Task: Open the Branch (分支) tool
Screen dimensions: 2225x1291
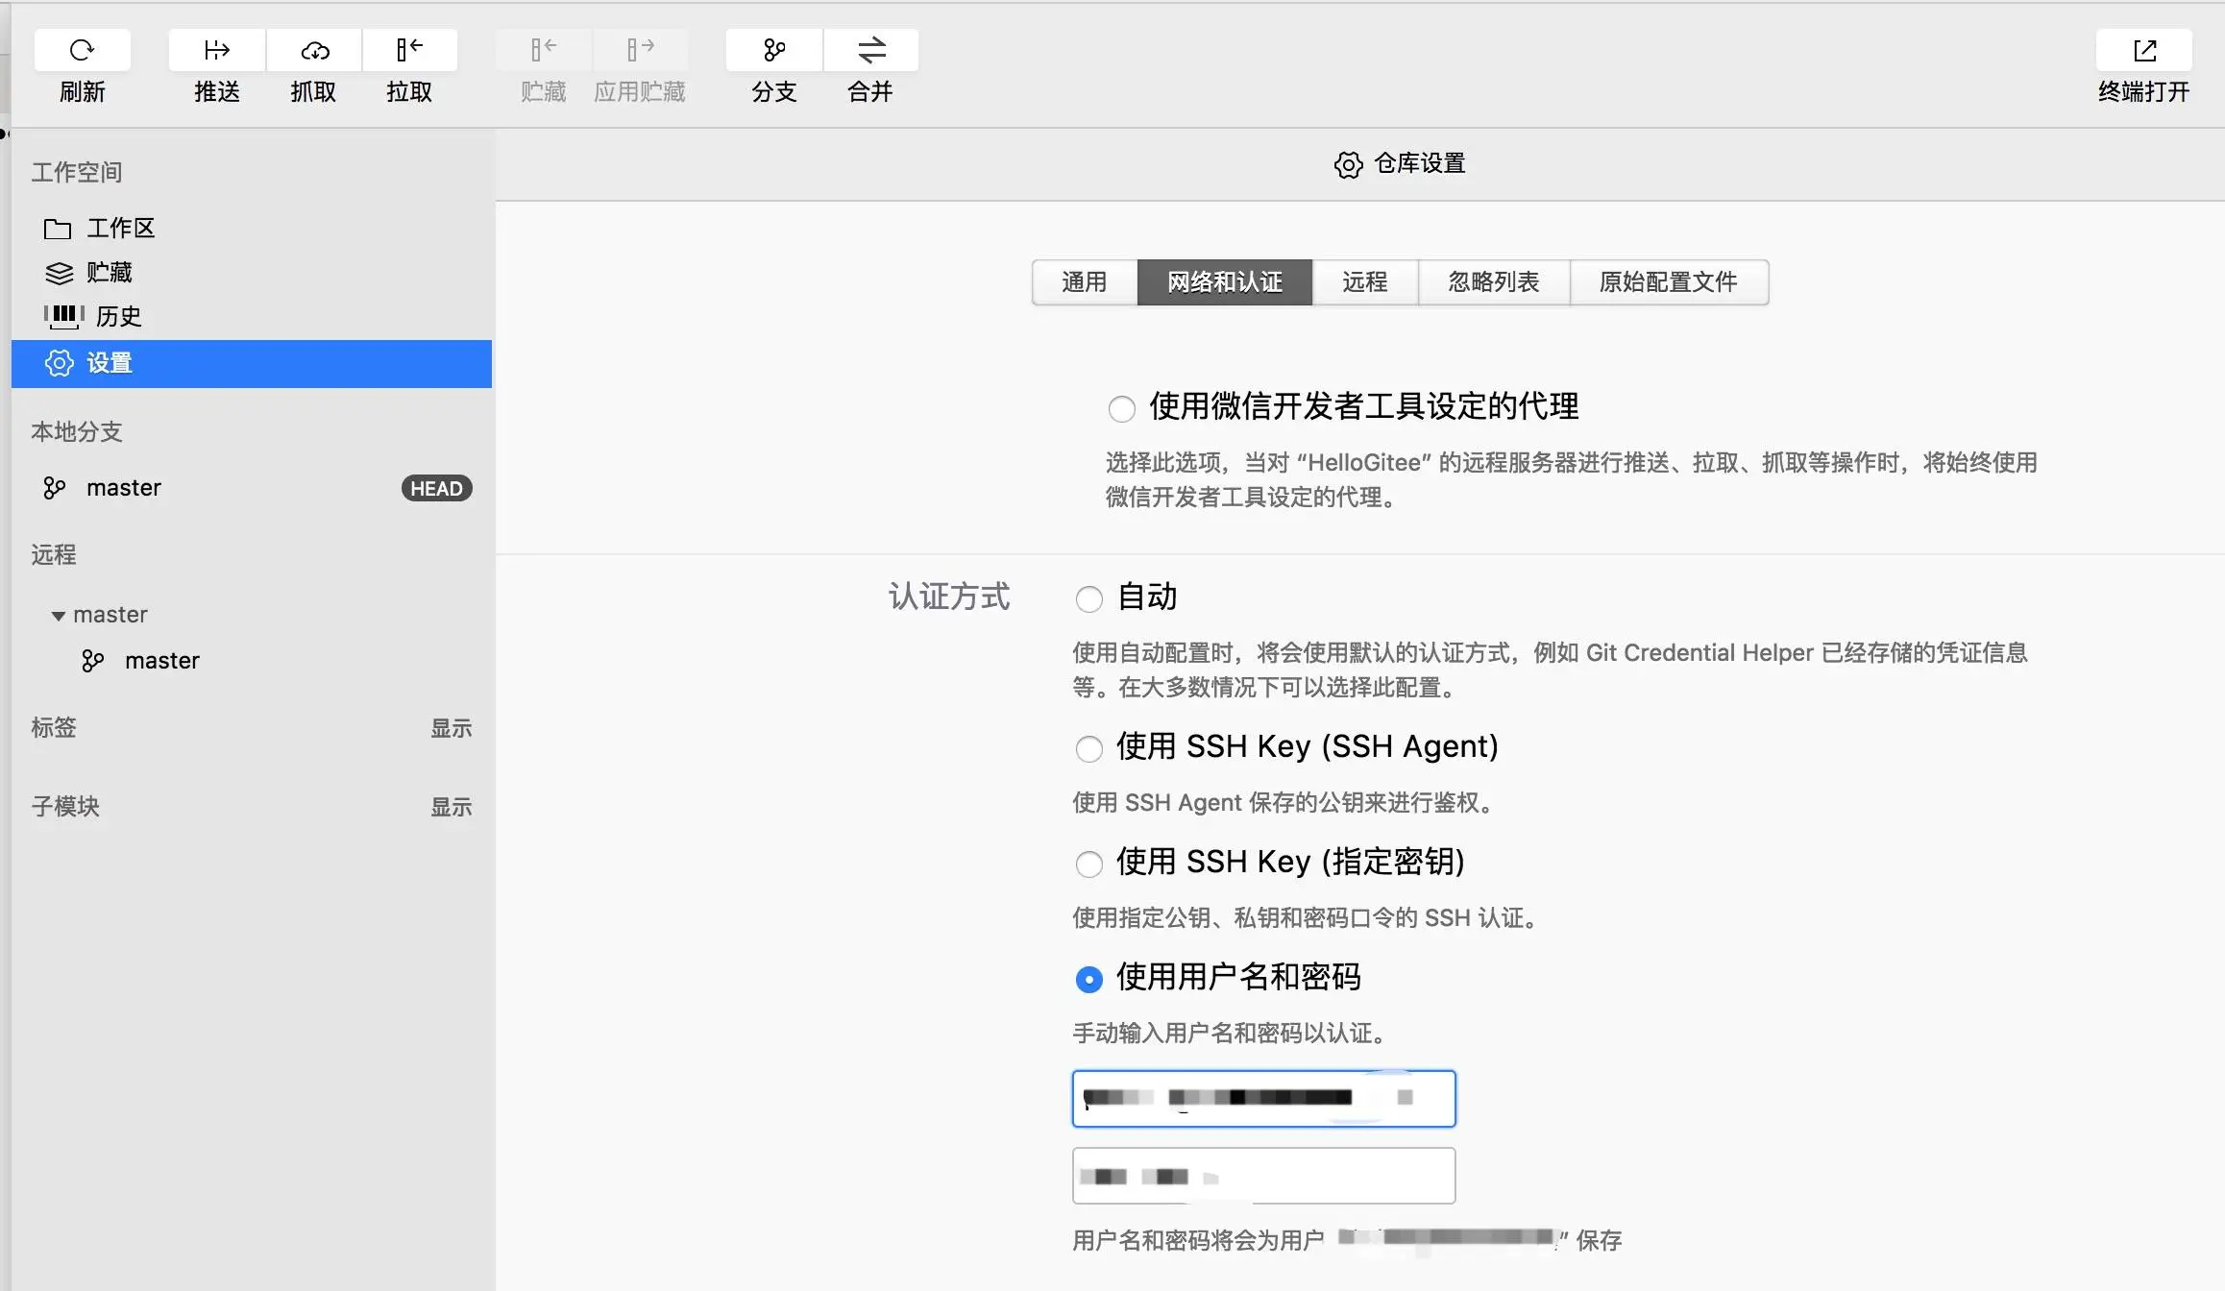Action: click(773, 50)
